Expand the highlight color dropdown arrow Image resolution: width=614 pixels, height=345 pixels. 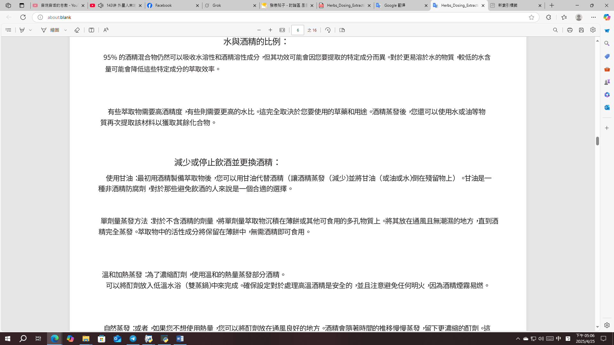[31, 30]
